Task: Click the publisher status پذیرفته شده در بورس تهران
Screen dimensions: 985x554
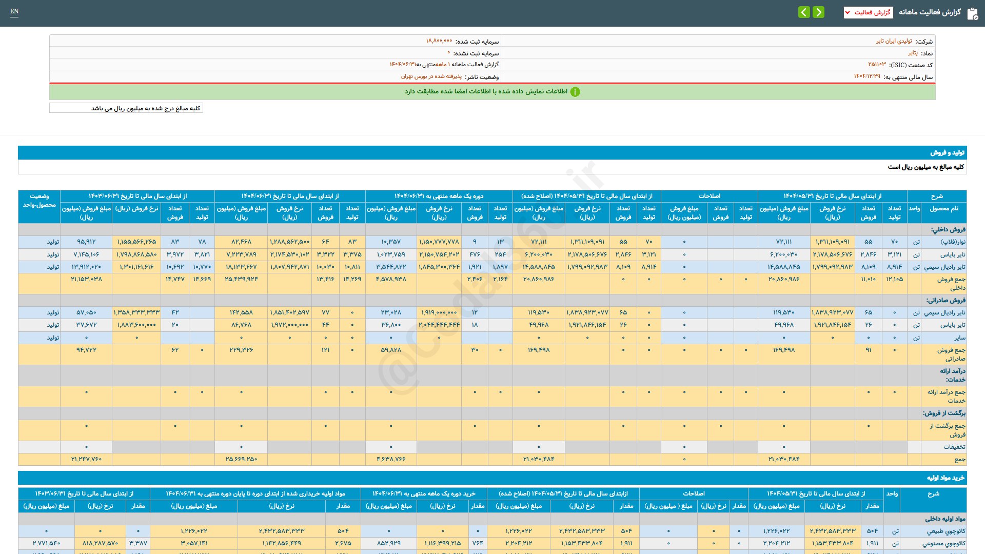Action: pos(431,76)
